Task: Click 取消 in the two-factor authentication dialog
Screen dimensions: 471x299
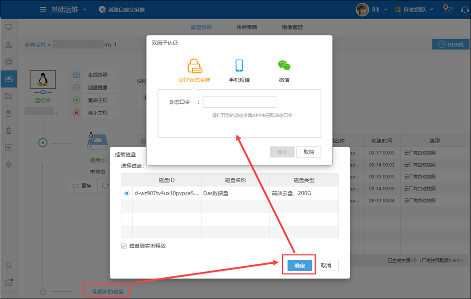Action: (309, 152)
